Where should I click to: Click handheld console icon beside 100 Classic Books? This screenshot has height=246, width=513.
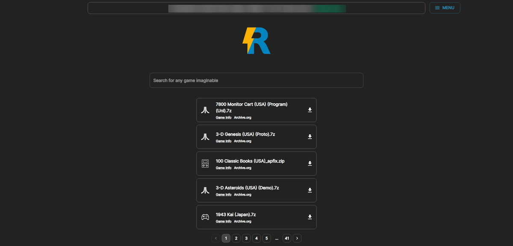point(205,163)
